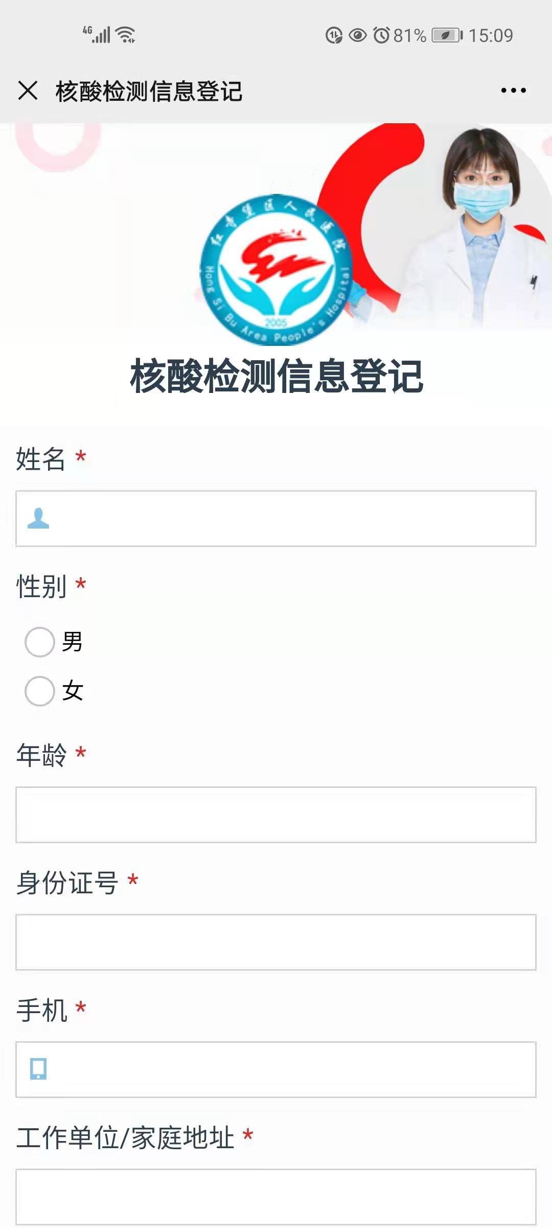Image resolution: width=552 pixels, height=1228 pixels.
Task: Tap the Wi-Fi signal status icon
Action: (x=125, y=35)
